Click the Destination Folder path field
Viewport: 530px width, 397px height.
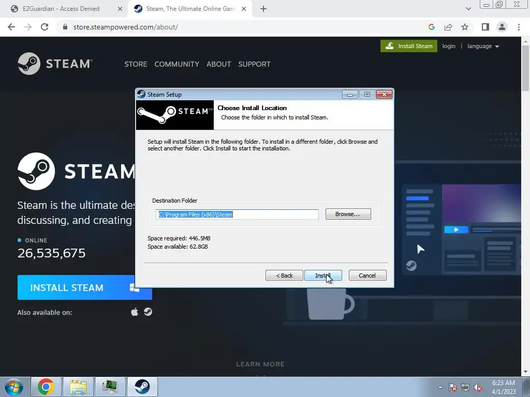tap(237, 215)
